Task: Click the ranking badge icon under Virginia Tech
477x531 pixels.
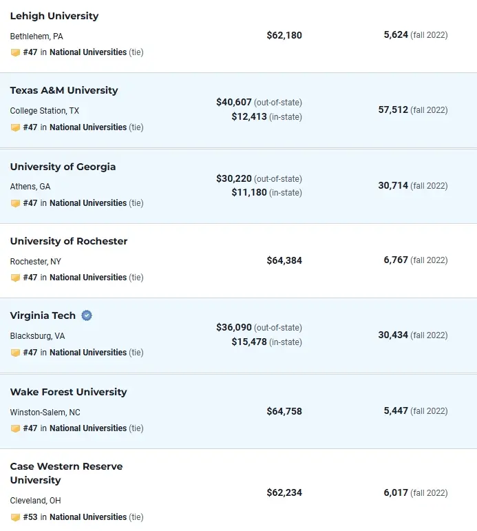Action: coord(15,353)
